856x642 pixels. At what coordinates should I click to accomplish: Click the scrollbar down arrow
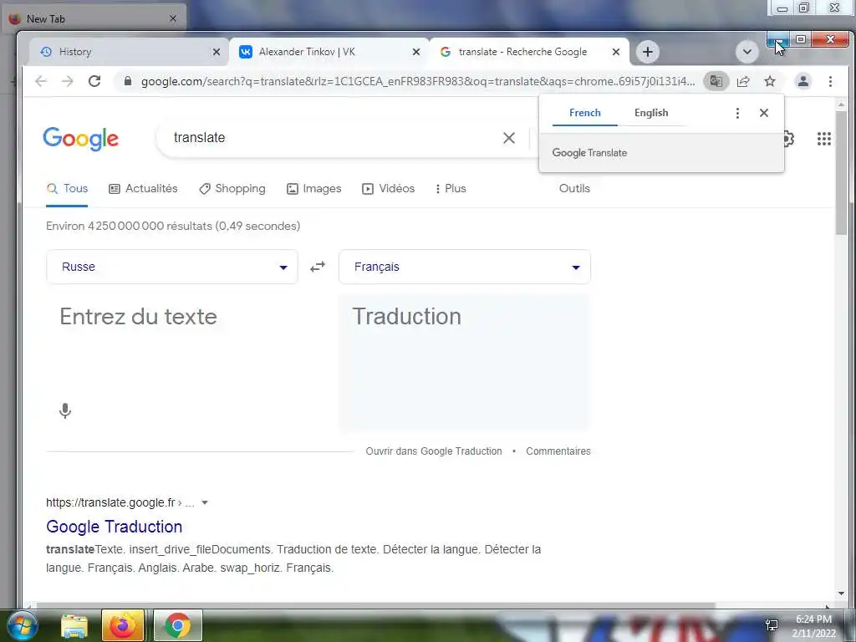click(x=841, y=594)
